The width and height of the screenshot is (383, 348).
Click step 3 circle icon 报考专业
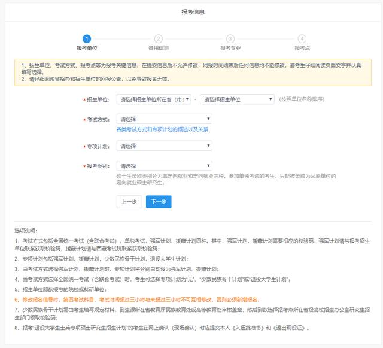pos(230,39)
